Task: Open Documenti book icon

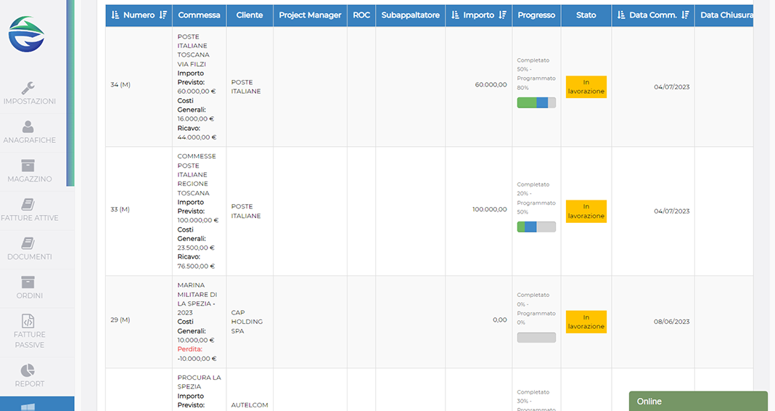Action: coord(28,243)
